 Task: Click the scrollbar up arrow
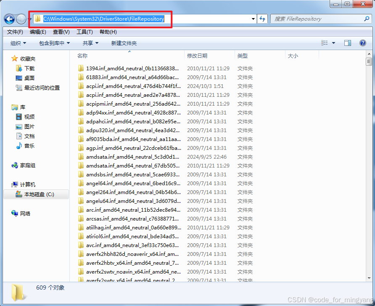(x=369, y=54)
